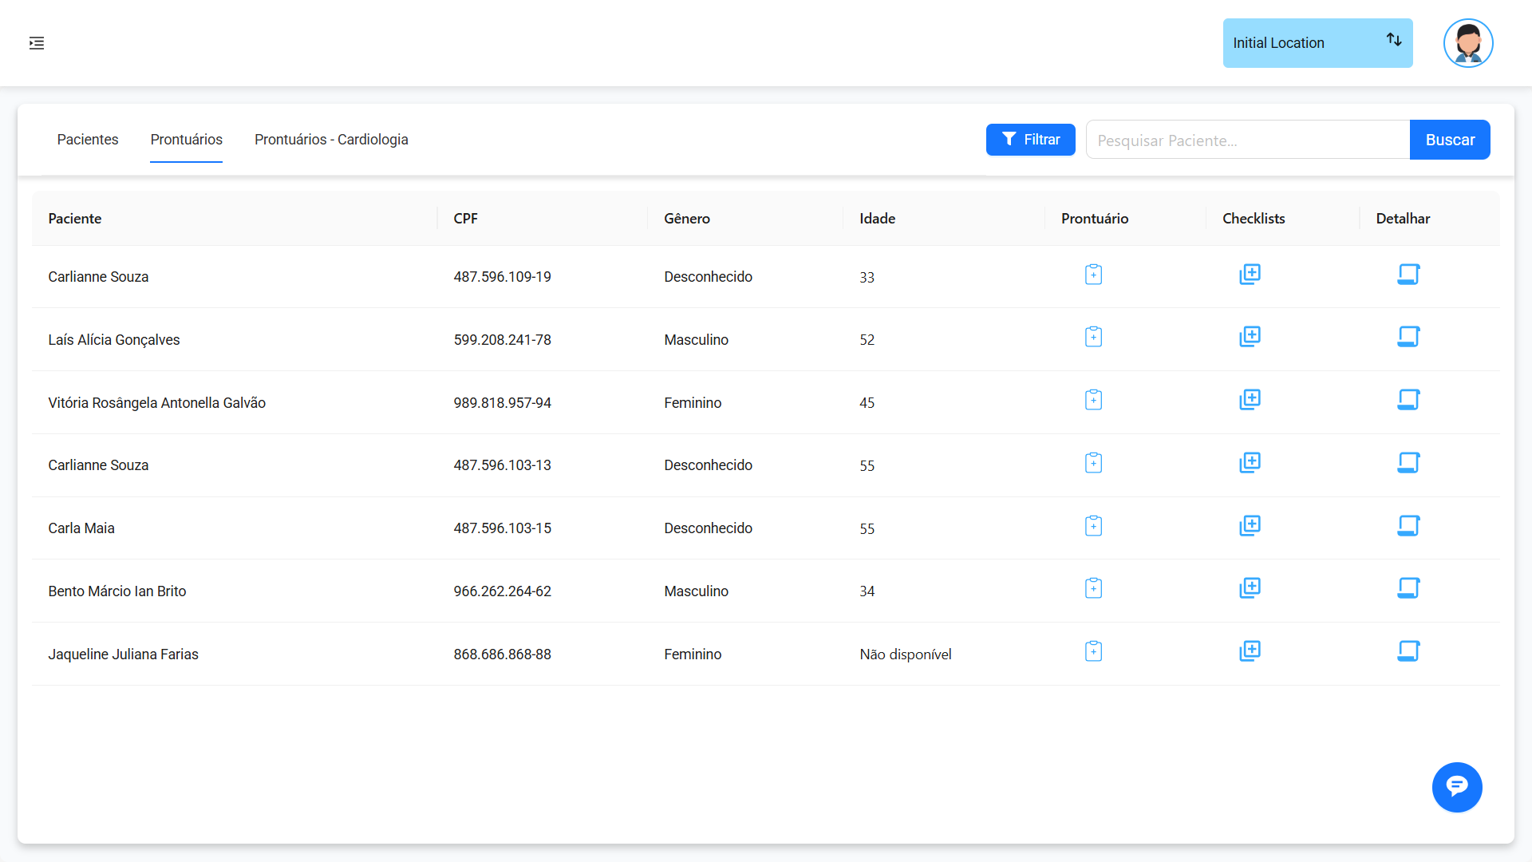This screenshot has width=1532, height=862.
Task: Open prontuário for Carlianne Souza, age 33
Action: pyautogui.click(x=1093, y=275)
